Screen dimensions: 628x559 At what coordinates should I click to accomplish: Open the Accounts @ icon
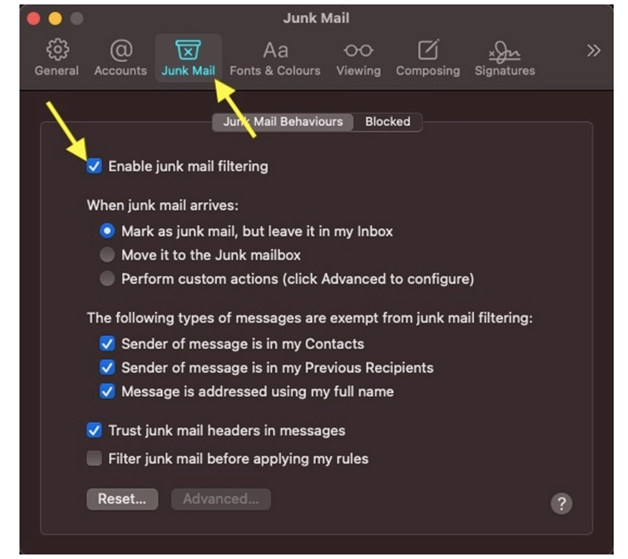120,51
